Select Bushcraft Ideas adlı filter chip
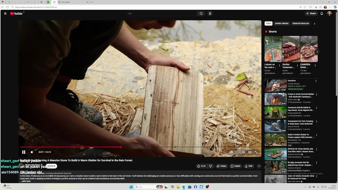 pos(301,23)
